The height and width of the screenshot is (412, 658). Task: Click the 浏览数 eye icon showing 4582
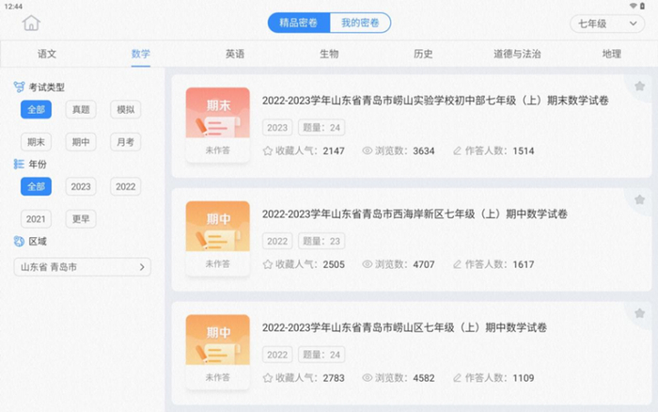(368, 377)
